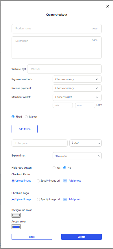
Task: Open the Expire time 60 minutes dropdown
Action: point(77,156)
